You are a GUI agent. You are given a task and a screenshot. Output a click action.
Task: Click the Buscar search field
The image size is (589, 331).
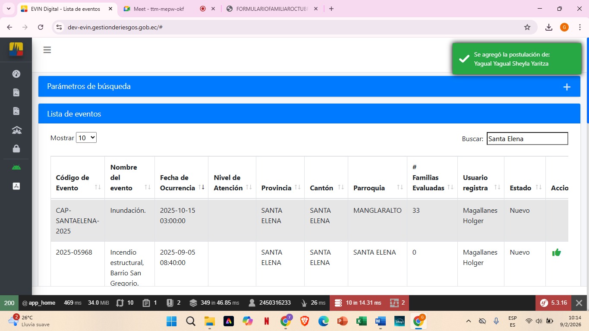coord(527,139)
